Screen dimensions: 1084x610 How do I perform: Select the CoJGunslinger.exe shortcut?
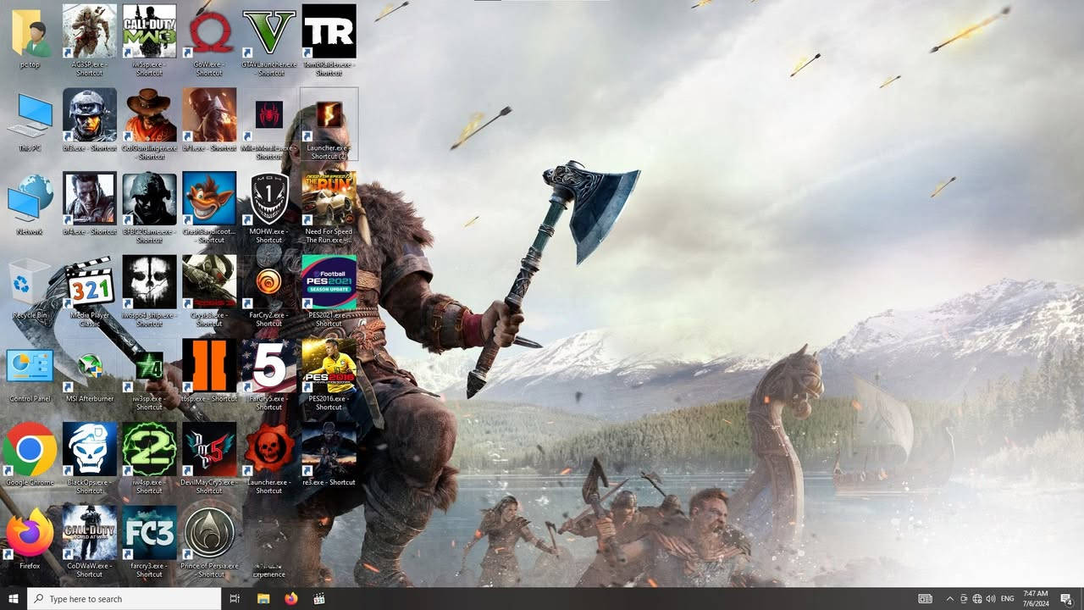coord(149,124)
